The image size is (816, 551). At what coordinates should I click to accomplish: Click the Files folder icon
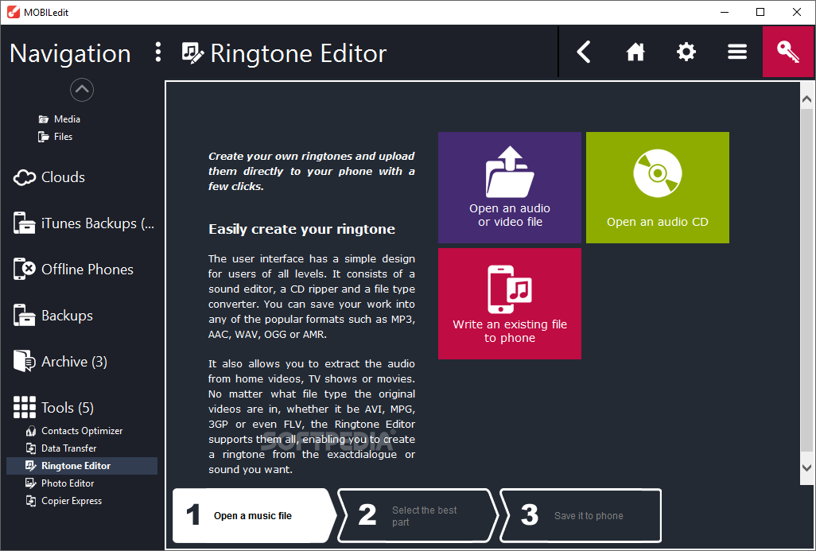44,137
